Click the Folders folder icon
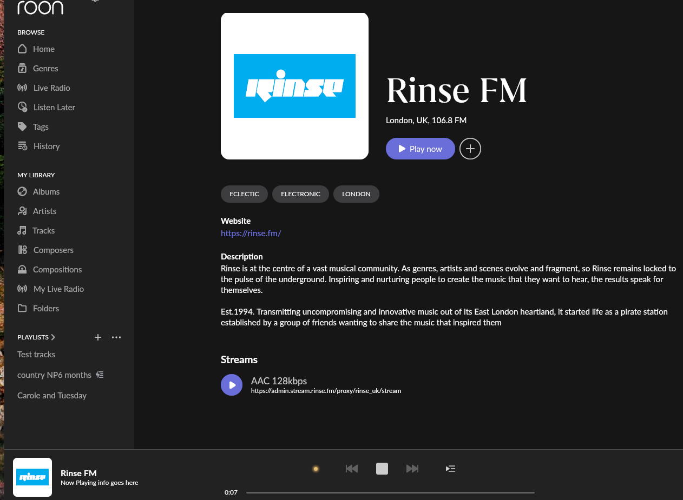Screen dimensions: 683x500 pos(22,308)
